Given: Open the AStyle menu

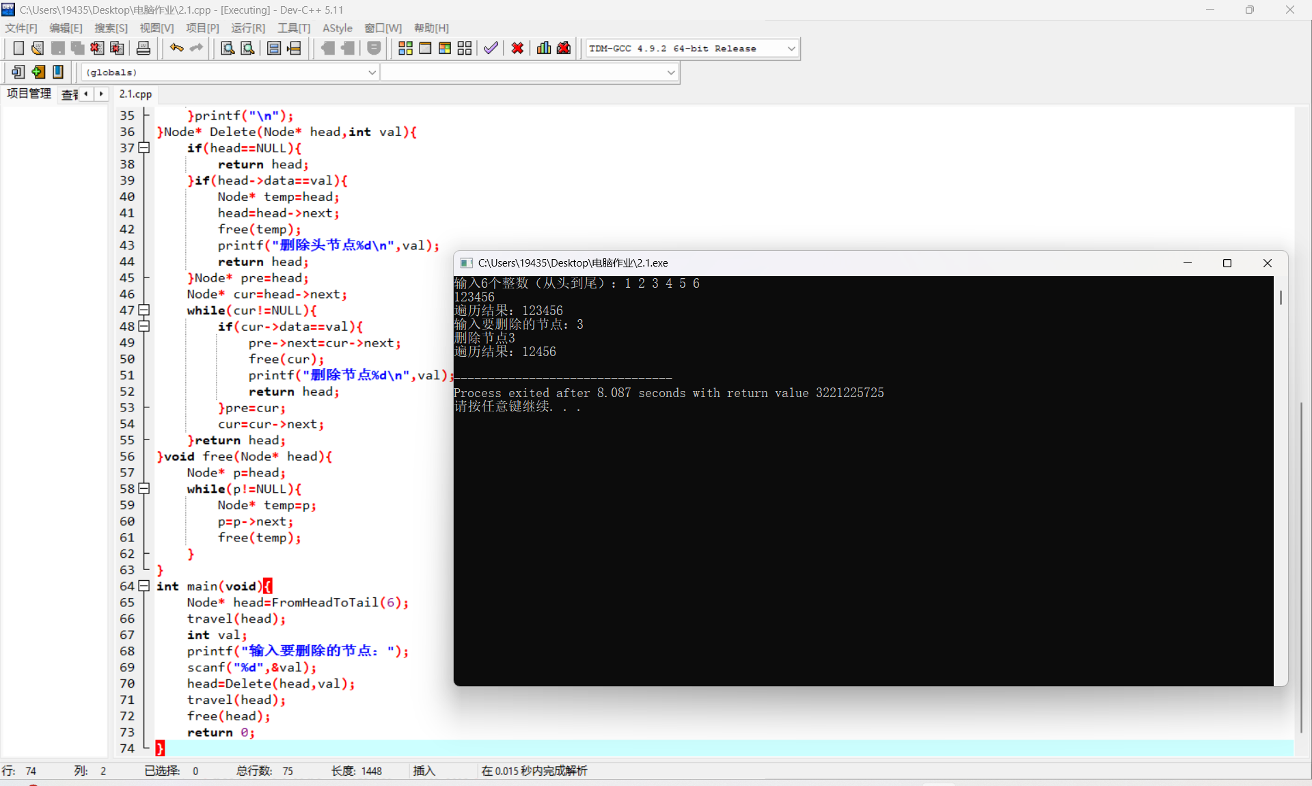Looking at the screenshot, I should point(337,28).
